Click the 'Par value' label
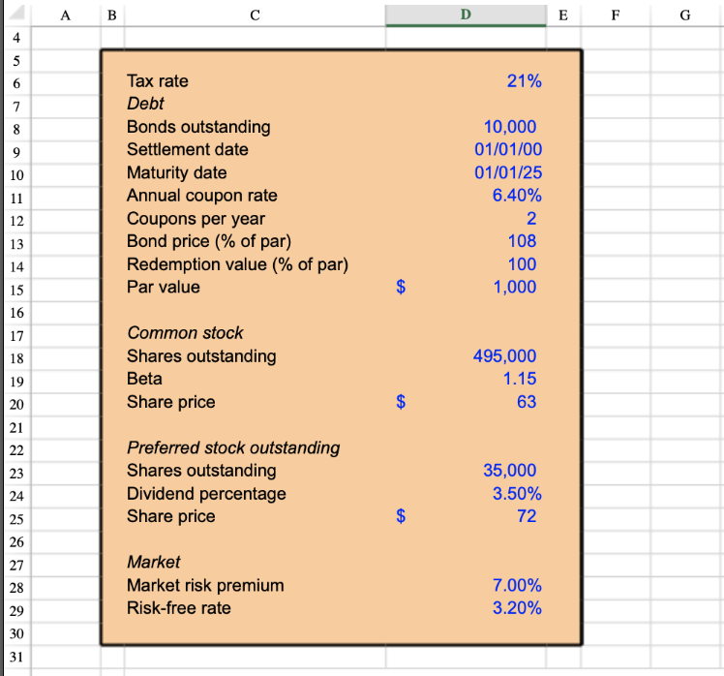Viewport: 724px width, 676px height. [164, 287]
